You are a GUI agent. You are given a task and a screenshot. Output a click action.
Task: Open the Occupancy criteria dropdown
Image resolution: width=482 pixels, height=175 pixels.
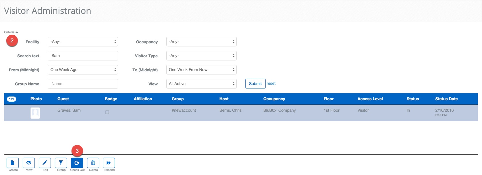pyautogui.click(x=201, y=42)
